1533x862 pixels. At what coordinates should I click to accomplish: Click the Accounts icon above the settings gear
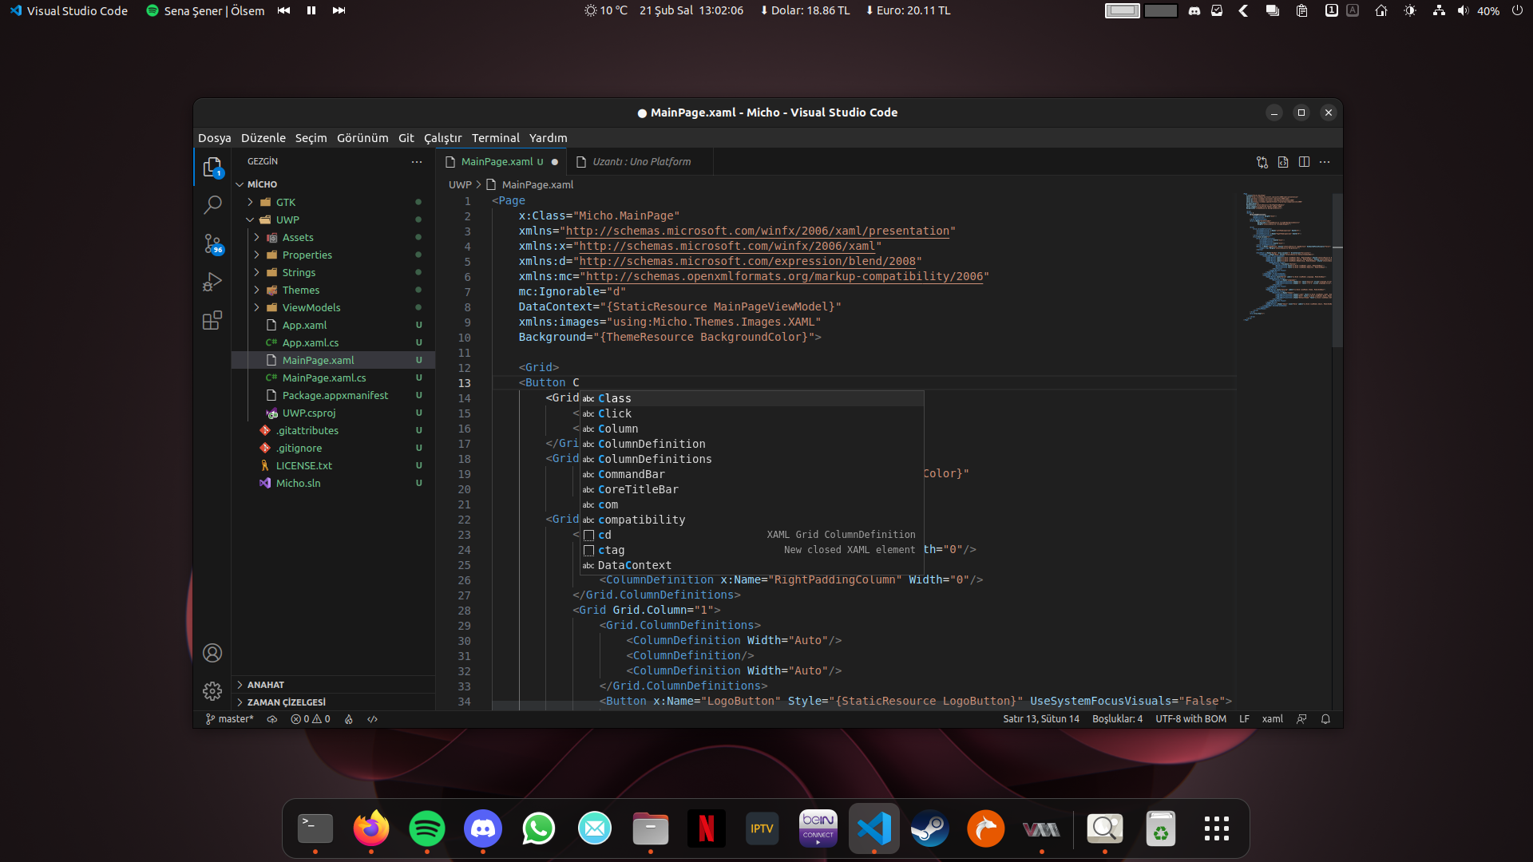(212, 653)
